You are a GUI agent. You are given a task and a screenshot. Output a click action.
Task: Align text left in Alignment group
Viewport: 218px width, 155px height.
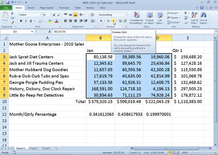66,21
